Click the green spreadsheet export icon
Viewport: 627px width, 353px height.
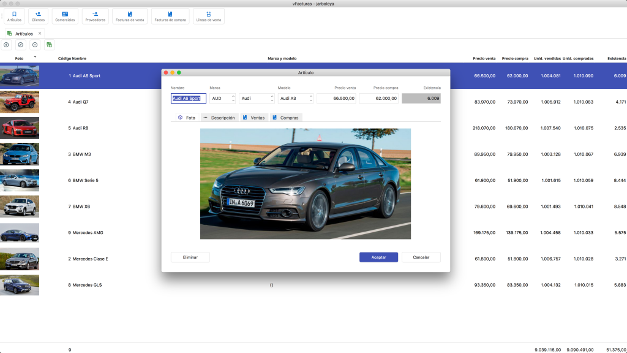pyautogui.click(x=49, y=45)
